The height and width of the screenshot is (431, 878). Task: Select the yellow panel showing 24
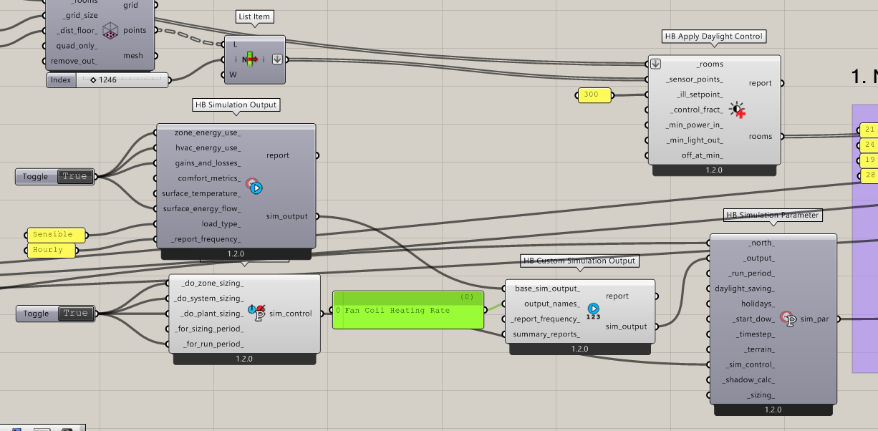(x=869, y=145)
